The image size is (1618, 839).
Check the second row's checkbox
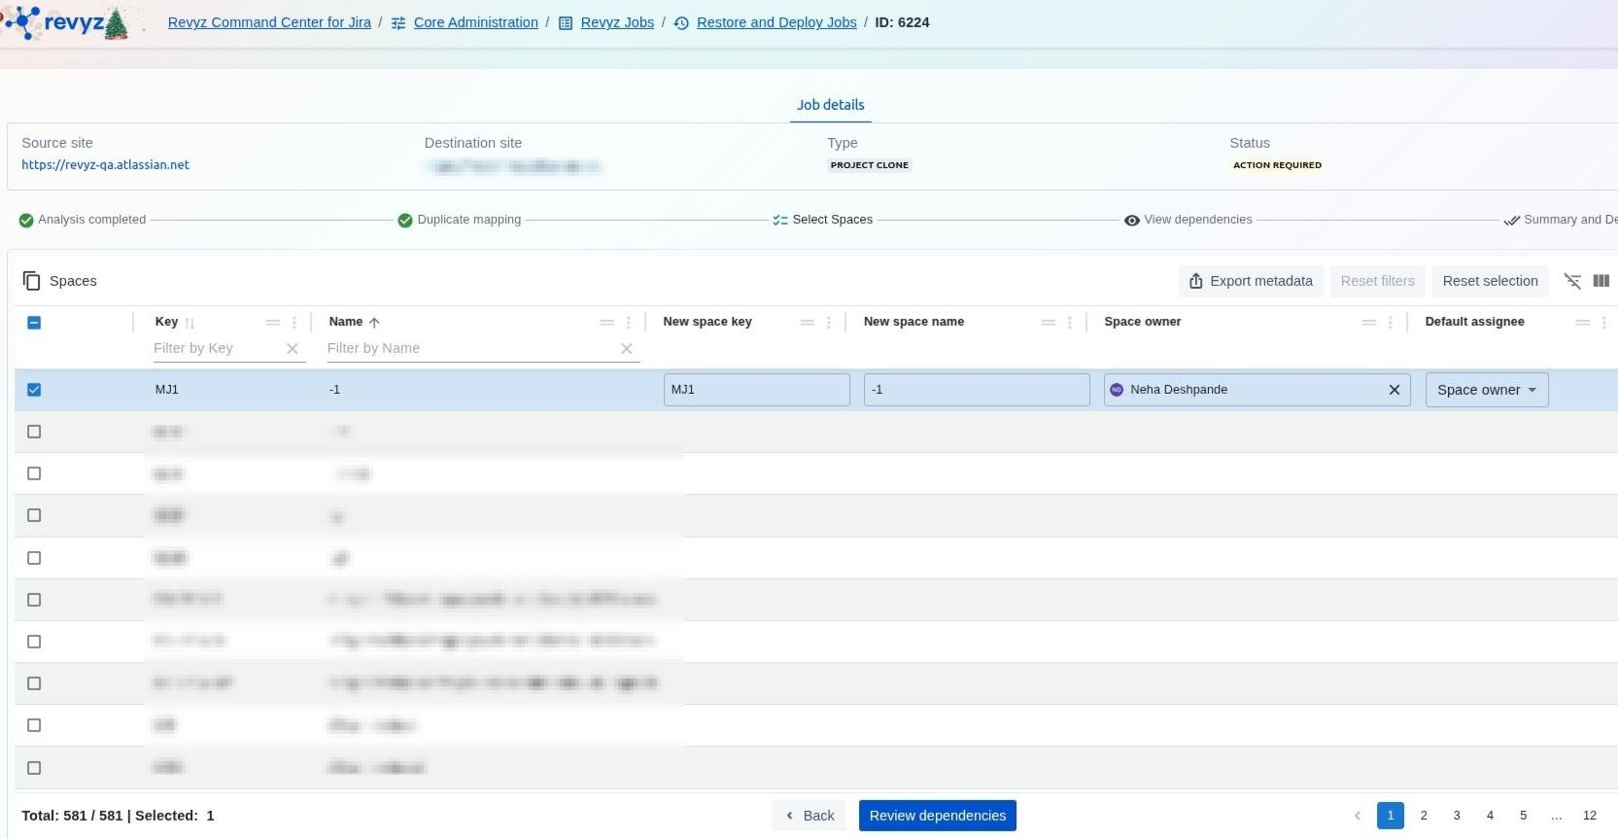tap(34, 432)
